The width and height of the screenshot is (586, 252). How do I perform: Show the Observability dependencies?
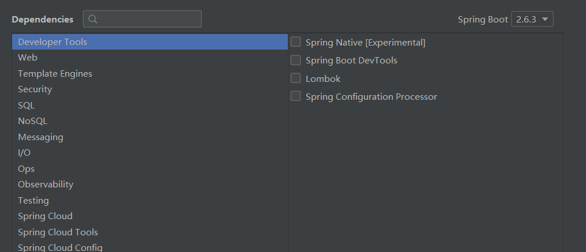click(150, 185)
